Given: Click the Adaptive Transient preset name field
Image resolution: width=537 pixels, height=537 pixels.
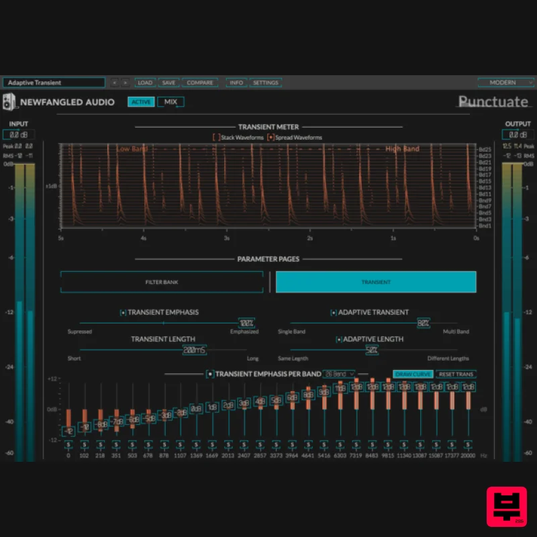Looking at the screenshot, I should [x=54, y=82].
